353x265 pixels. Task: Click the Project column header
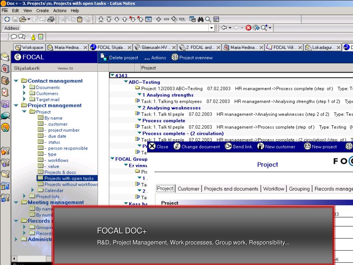(246, 68)
